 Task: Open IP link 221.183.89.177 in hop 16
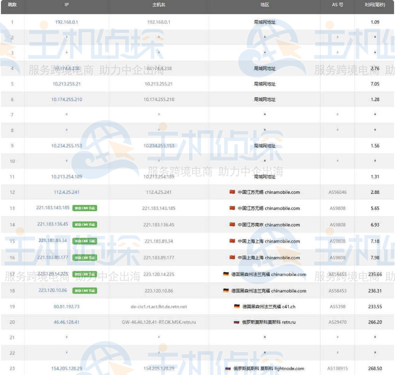[52, 257]
